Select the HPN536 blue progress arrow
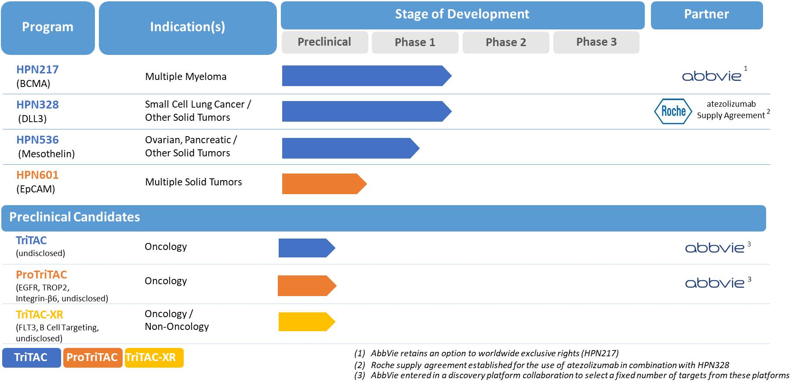The width and height of the screenshot is (796, 387). 350,148
